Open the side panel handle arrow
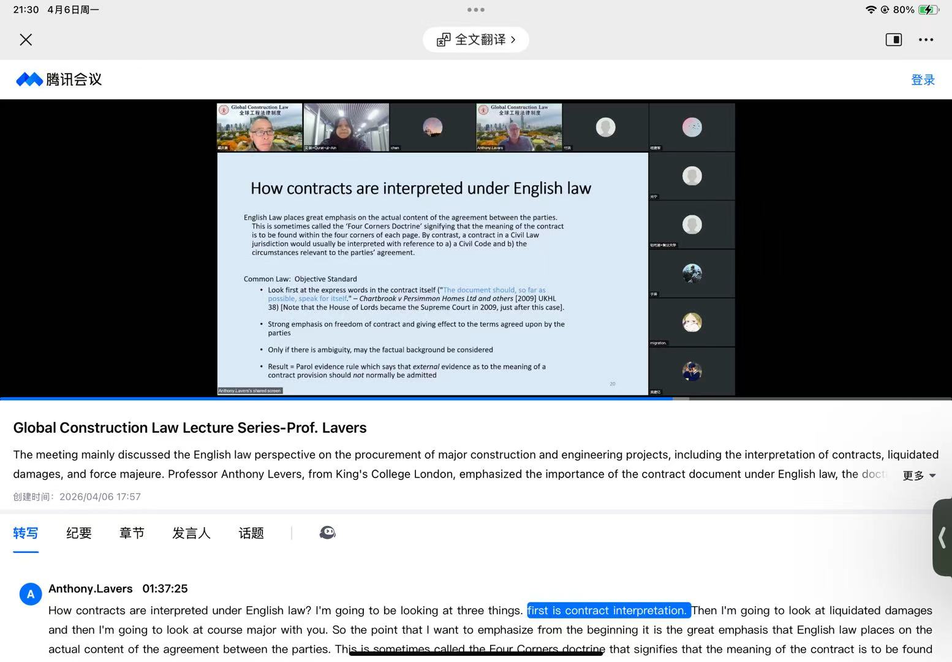Screen dimensions: 952x662 point(942,538)
